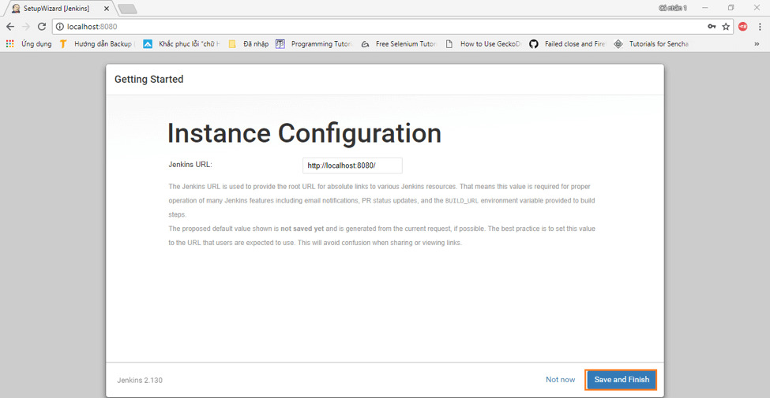Viewport: 770px width, 398px height.
Task: Click the Jenkins URL label
Action: coord(190,164)
